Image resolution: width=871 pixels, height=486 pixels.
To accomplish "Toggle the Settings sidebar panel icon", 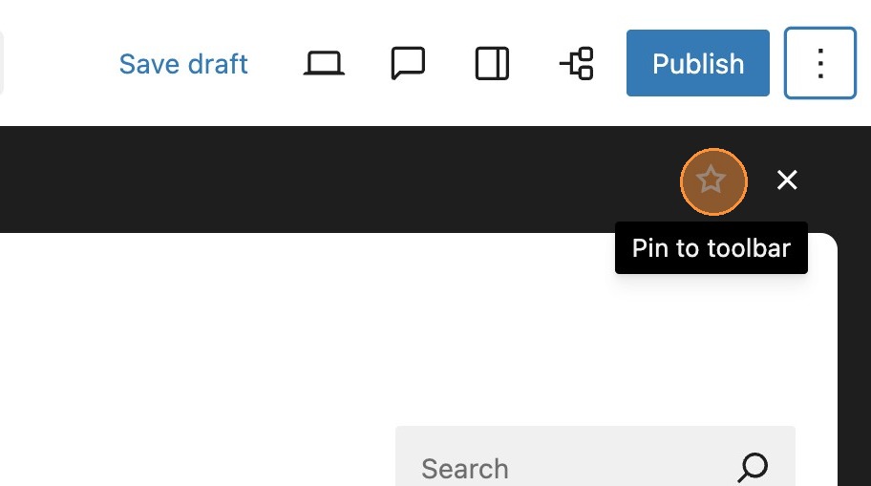I will click(x=492, y=64).
